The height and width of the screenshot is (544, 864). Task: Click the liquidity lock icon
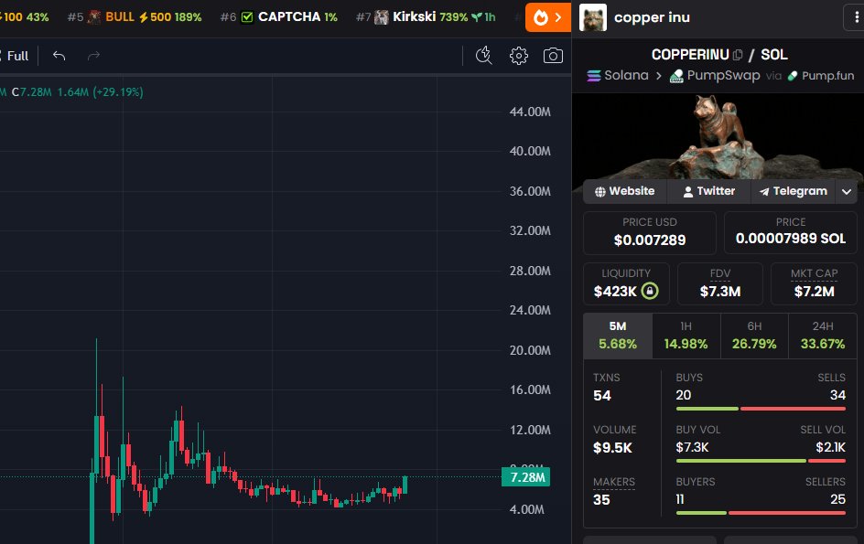pyautogui.click(x=650, y=291)
